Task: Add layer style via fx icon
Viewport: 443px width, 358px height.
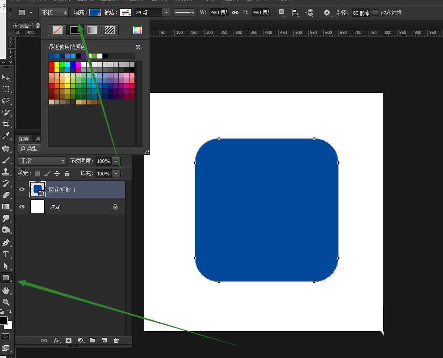Action: coord(56,341)
